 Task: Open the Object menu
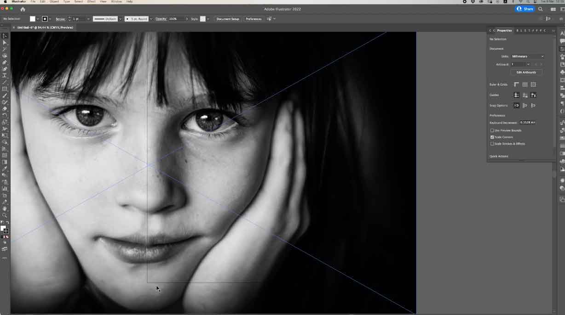coord(54,2)
